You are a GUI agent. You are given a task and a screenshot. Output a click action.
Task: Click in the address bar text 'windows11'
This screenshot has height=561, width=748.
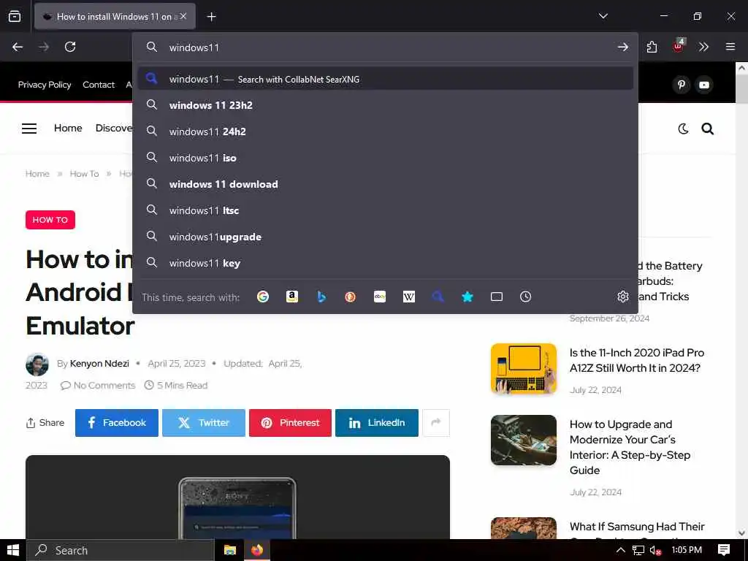[194, 47]
